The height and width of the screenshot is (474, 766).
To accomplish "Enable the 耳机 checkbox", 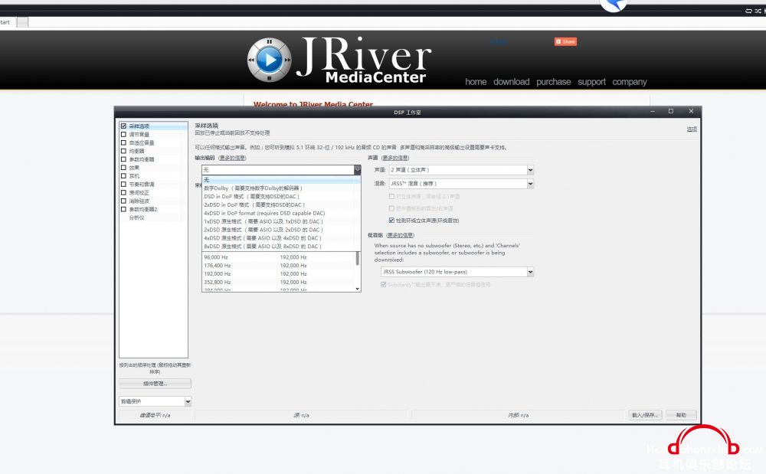I will 123,175.
